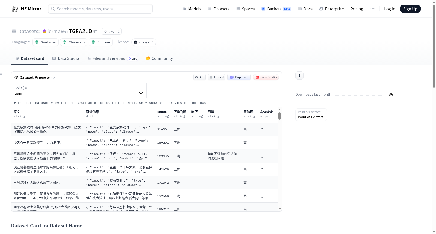
Task: Click the Downloads last month count 36
Action: (391, 94)
